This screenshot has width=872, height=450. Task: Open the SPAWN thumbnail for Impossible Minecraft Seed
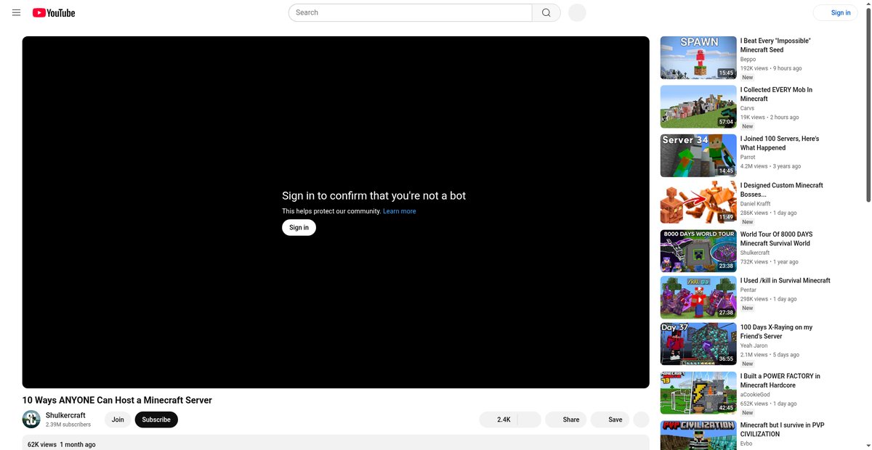pos(698,58)
